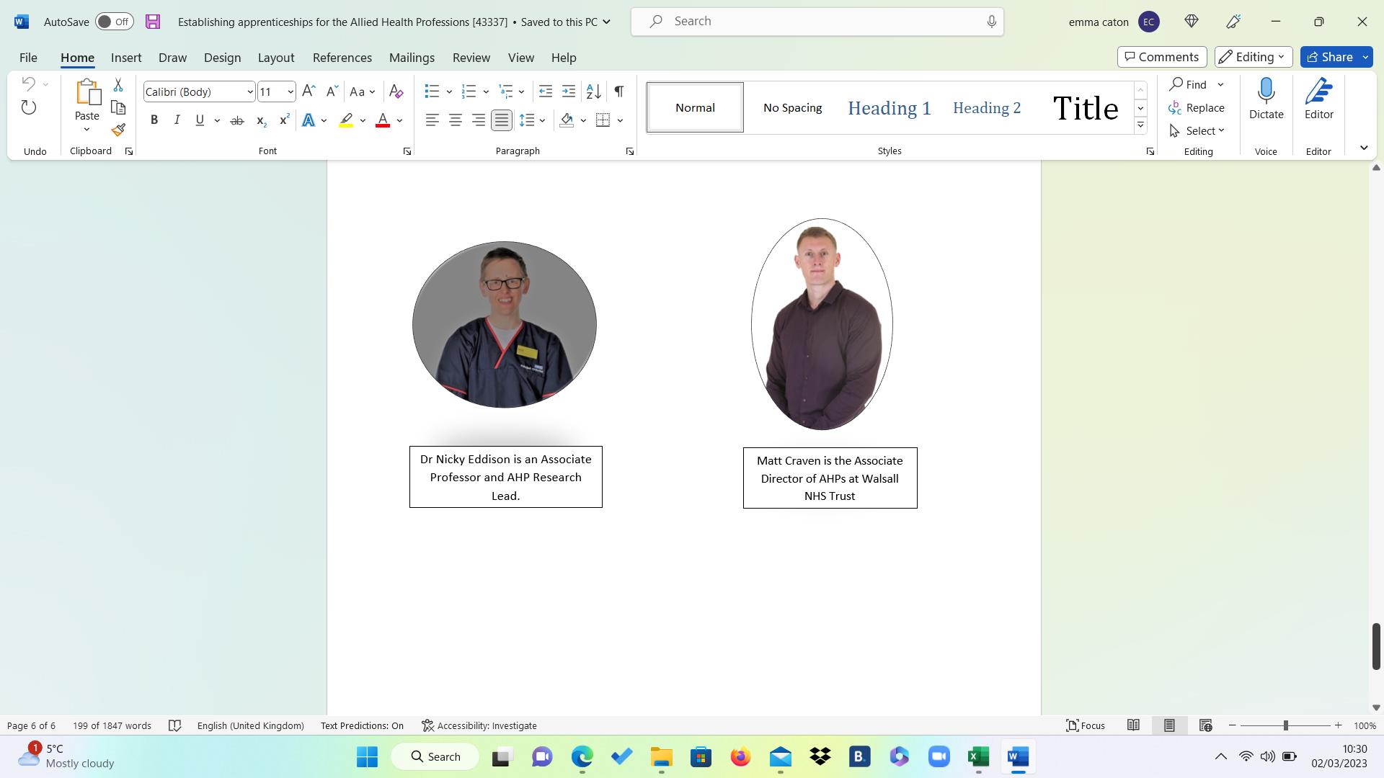This screenshot has width=1384, height=778.
Task: Toggle Show/Hide paragraph marks
Action: click(618, 91)
